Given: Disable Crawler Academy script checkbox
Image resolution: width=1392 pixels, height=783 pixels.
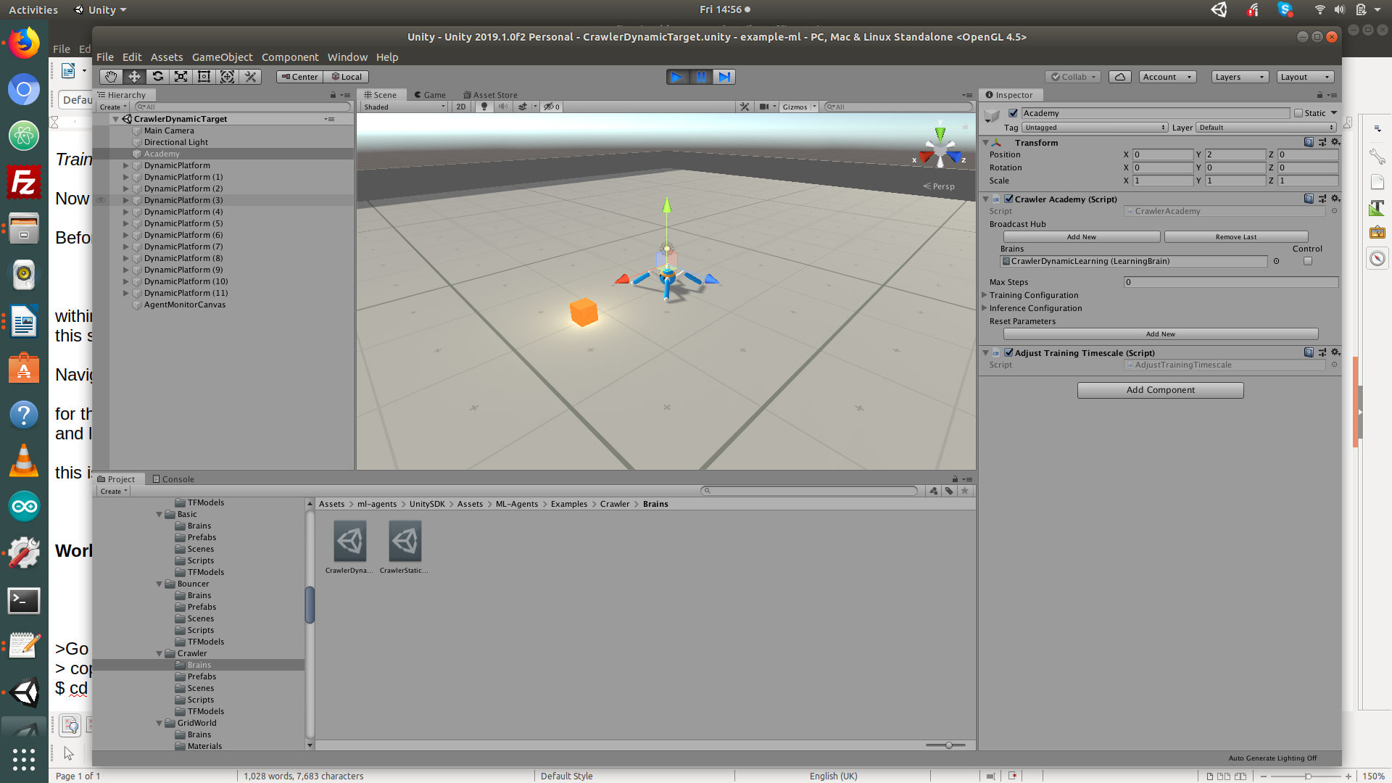Looking at the screenshot, I should coord(1008,199).
